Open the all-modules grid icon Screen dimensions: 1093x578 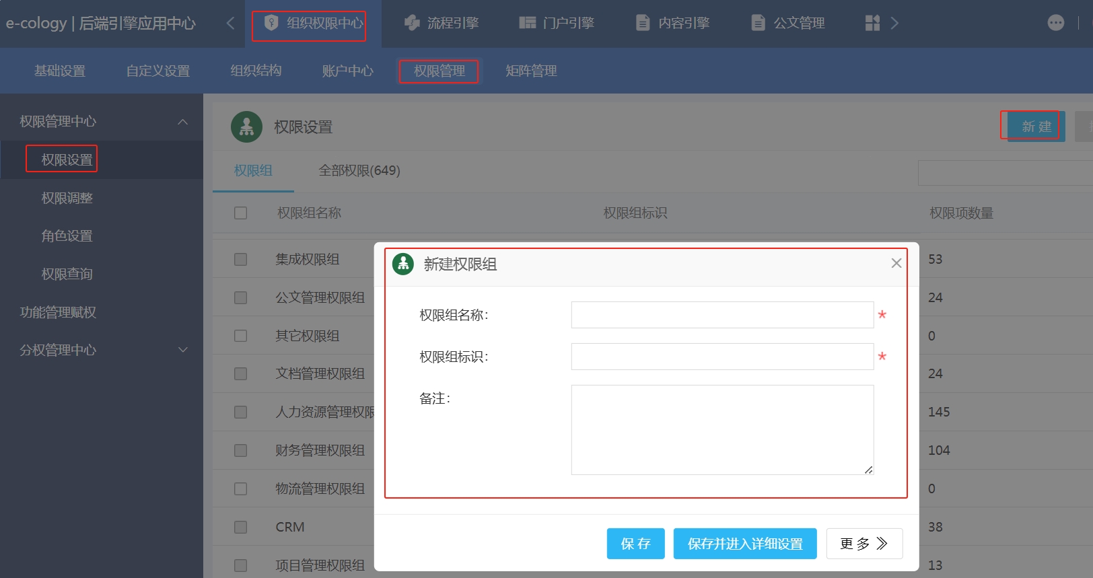click(872, 23)
